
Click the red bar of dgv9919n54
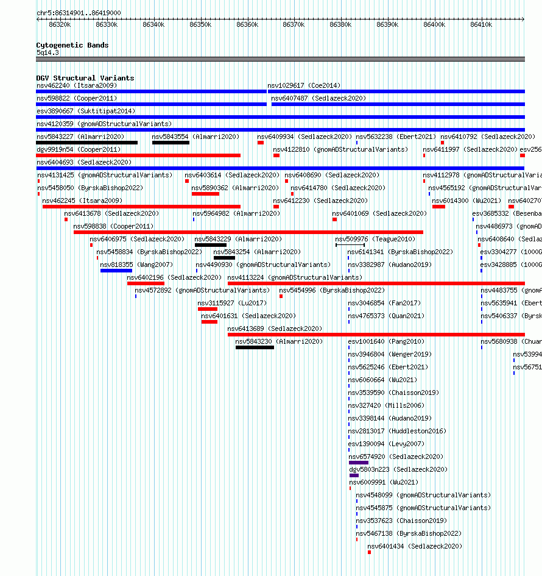138,155
